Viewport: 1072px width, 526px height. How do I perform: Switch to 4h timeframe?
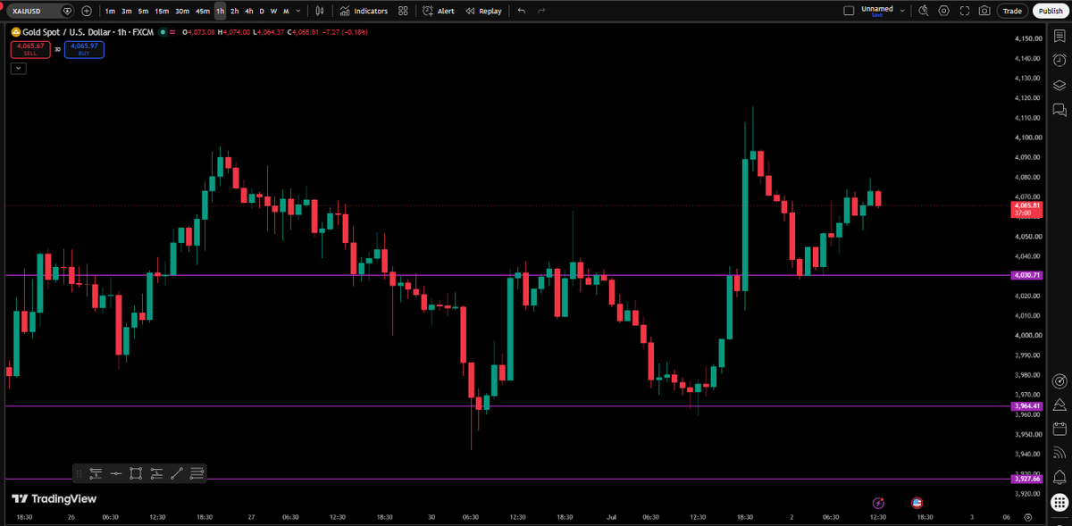click(x=248, y=11)
